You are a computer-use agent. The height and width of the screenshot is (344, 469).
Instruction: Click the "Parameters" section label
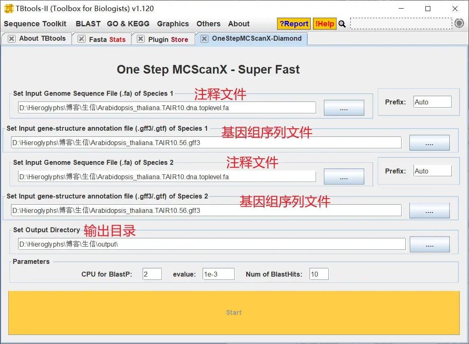click(31, 261)
